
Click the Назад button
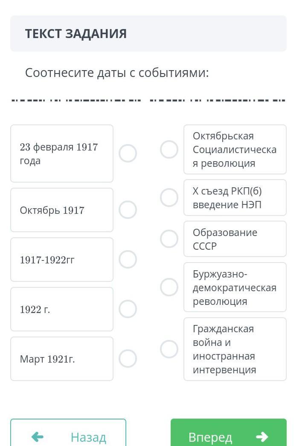(x=68, y=434)
